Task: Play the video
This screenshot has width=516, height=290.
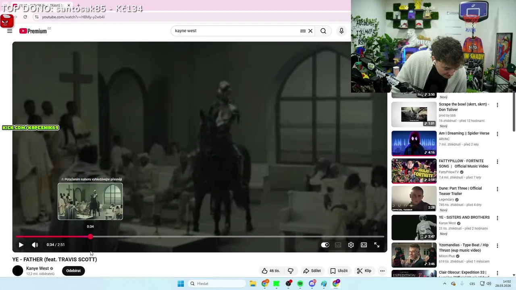Action: (x=21, y=245)
